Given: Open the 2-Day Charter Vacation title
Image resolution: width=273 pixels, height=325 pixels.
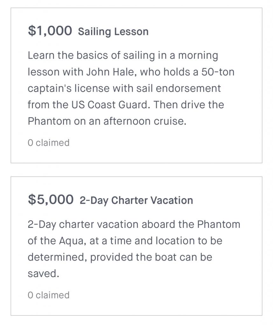Looking at the screenshot, I should tap(136, 201).
